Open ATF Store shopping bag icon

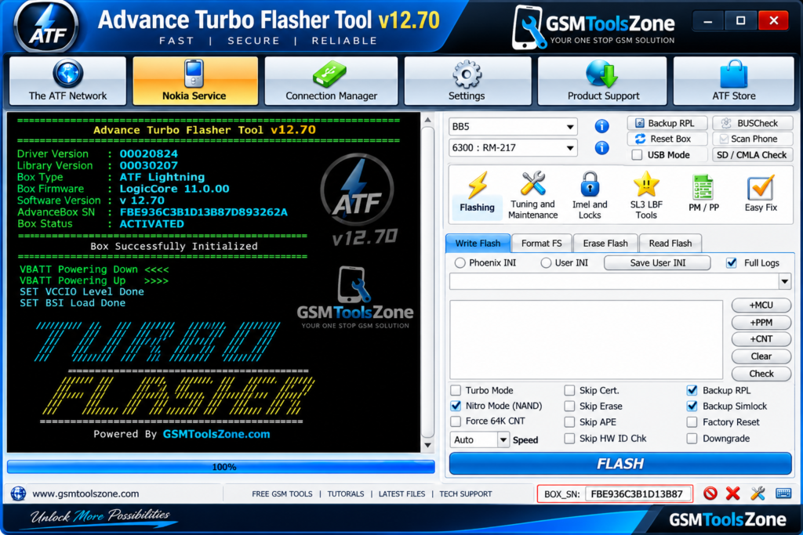734,74
